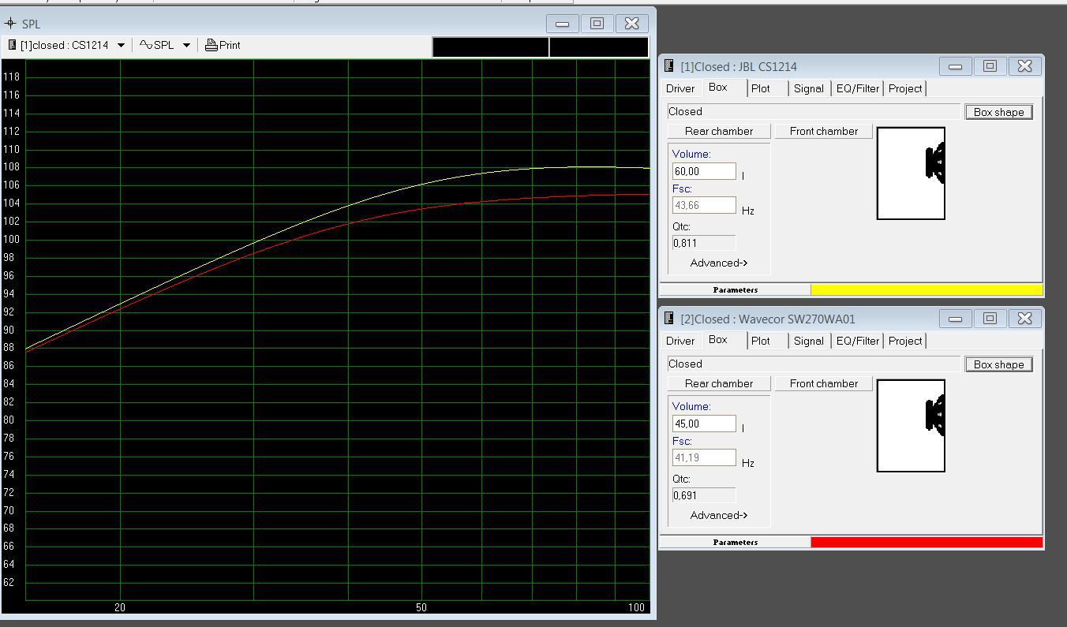1067x627 pixels.
Task: Click the SPL curve icon in toolbar
Action: click(146, 45)
